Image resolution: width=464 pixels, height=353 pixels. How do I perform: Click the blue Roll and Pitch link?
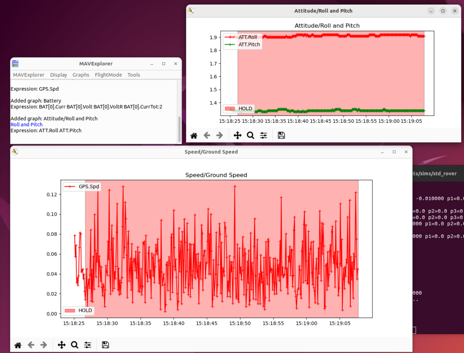[x=27, y=124]
